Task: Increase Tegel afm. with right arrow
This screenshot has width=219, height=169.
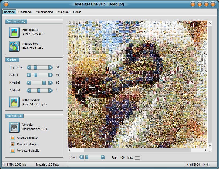Action: coord(50,67)
